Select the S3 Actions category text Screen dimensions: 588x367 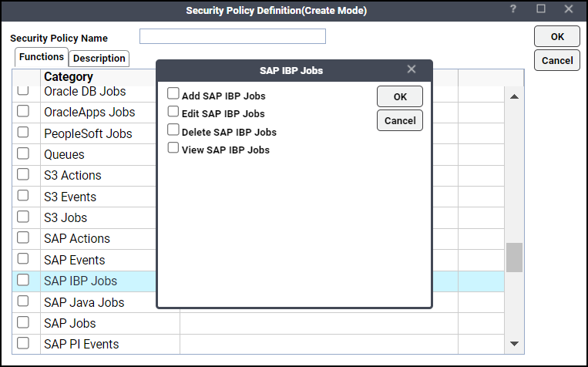click(72, 175)
